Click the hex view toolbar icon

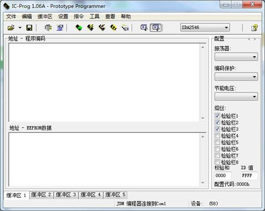point(155,27)
